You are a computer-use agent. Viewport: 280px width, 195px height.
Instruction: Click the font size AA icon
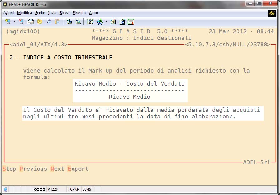pos(100,22)
